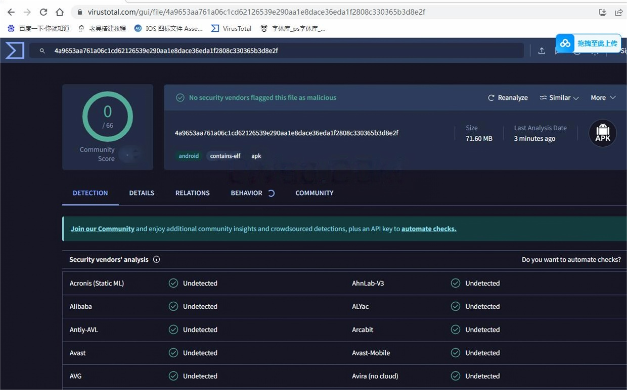627x390 pixels.
Task: Click the Acronis (Static ML) vendor name
Action: click(97, 283)
